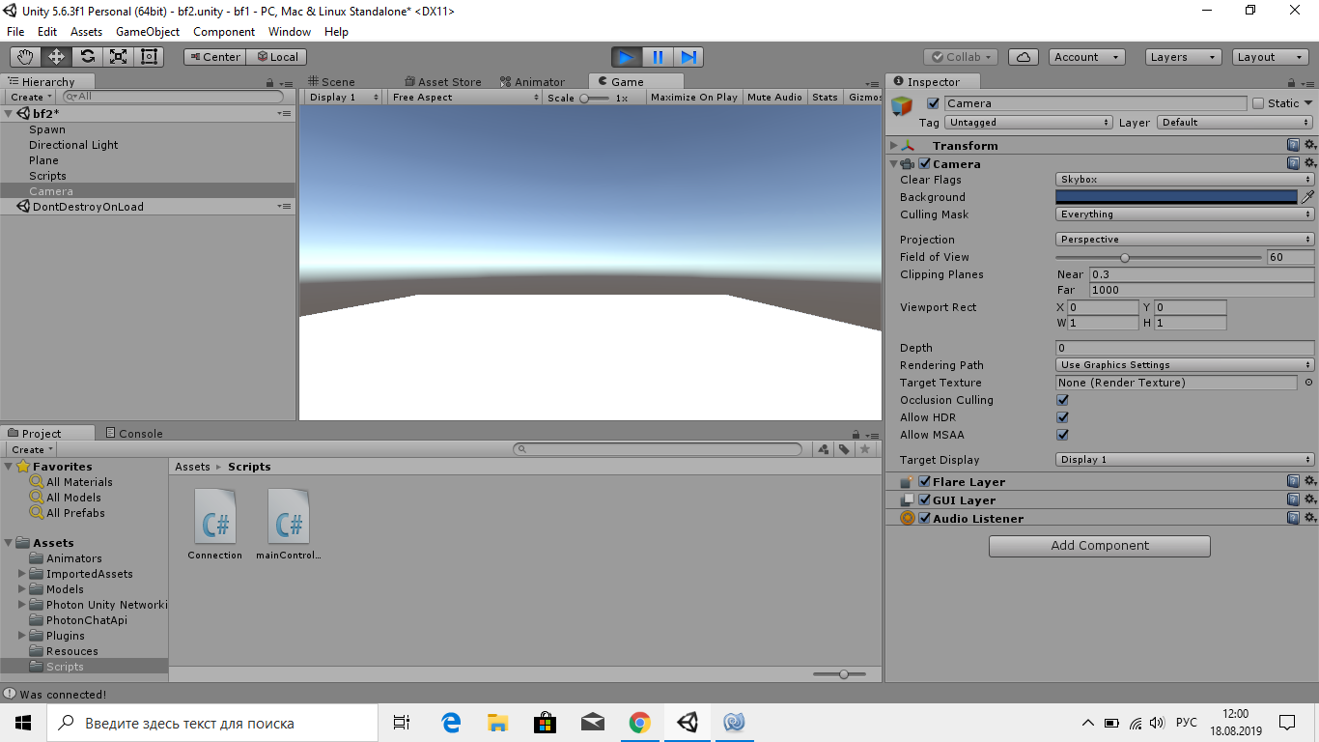This screenshot has height=742, width=1319.
Task: Open File Explorer from taskbar
Action: coord(497,722)
